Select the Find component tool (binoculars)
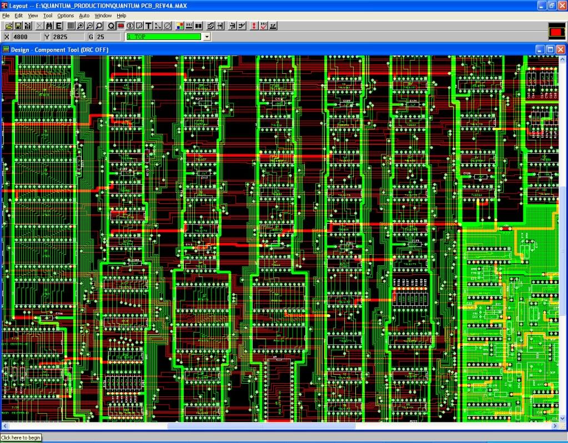This screenshot has height=443, width=568. pyautogui.click(x=49, y=26)
